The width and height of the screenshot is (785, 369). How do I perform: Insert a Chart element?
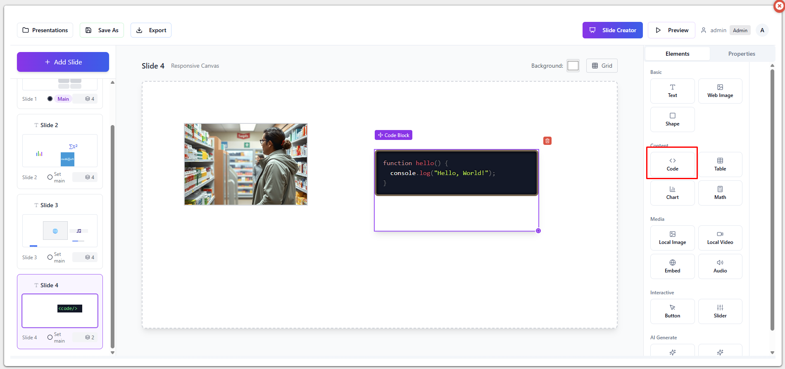pos(672,193)
